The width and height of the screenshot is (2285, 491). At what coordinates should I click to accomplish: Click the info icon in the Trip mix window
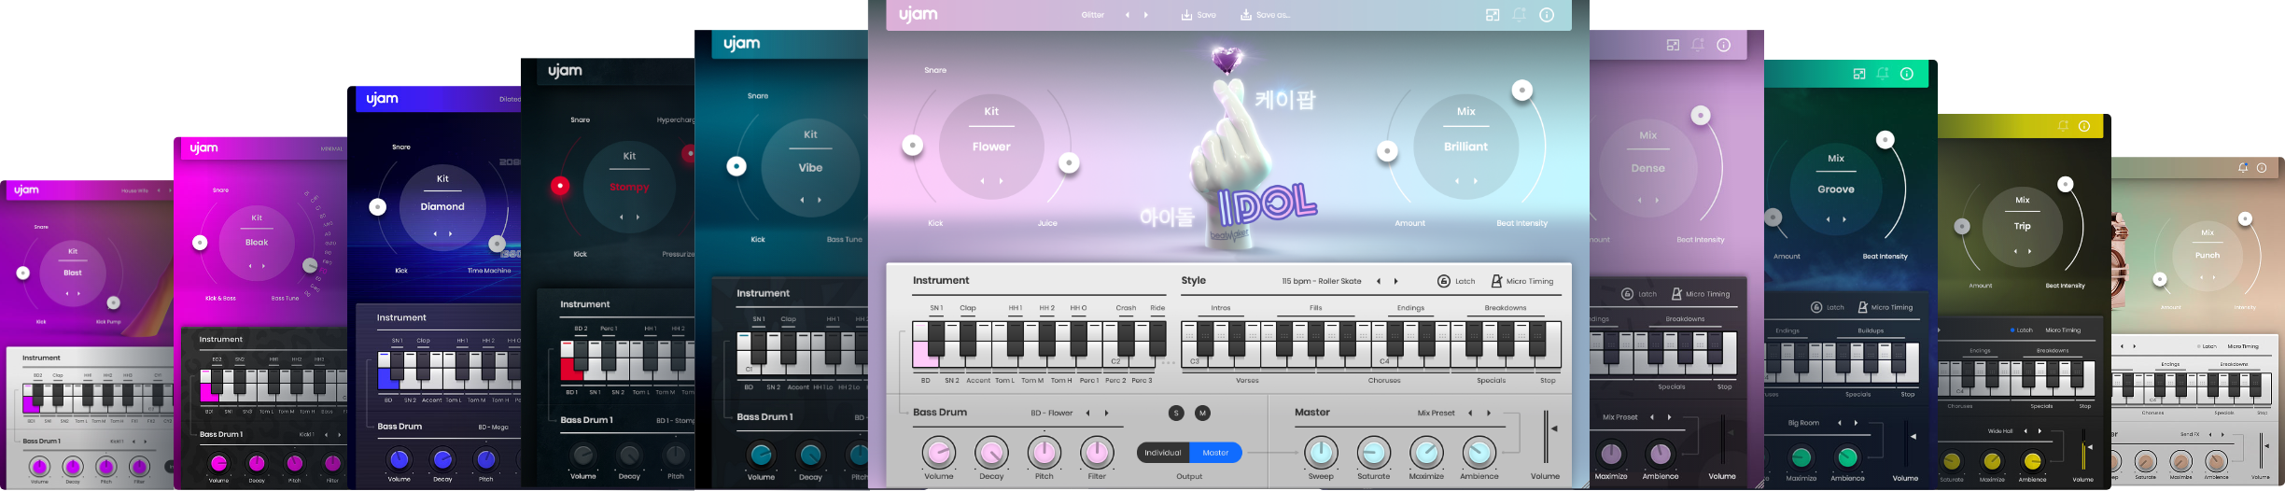coord(2084,126)
